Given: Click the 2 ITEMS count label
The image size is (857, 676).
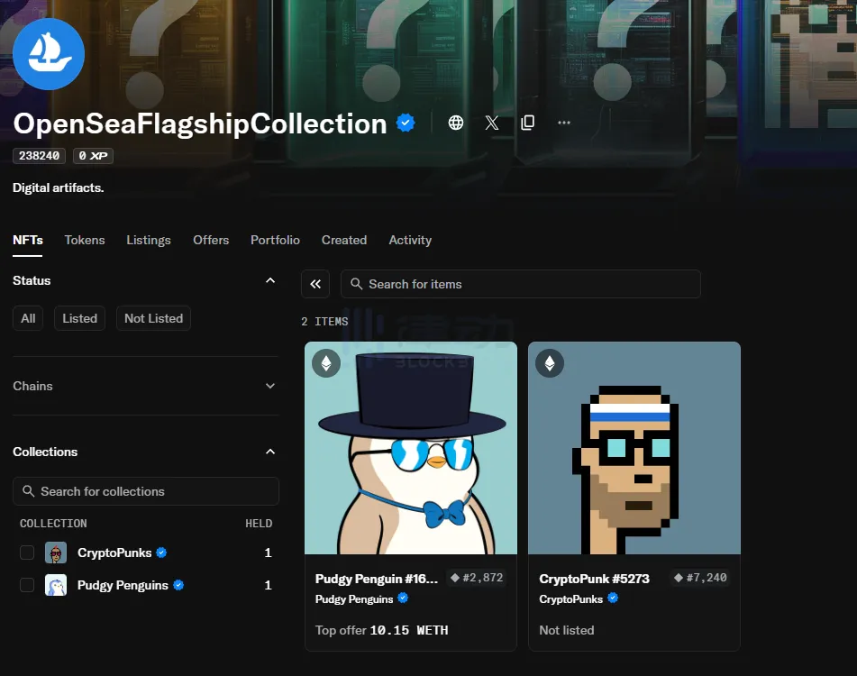Looking at the screenshot, I should [x=324, y=322].
